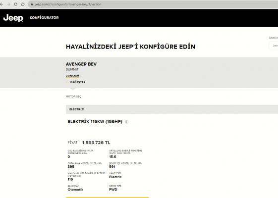Select the KONFİGÜRATÖR menu item

click(x=44, y=17)
